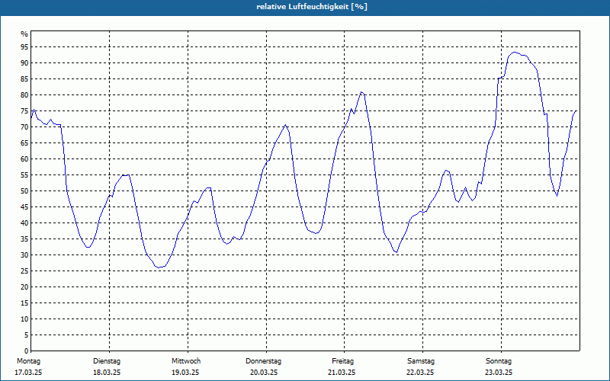Click the chart title 'relative Luftfeuchtigkeit [%]'
Viewport: 610px width, 381px height.
pos(312,7)
